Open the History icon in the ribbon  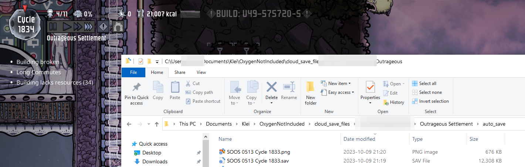click(394, 102)
